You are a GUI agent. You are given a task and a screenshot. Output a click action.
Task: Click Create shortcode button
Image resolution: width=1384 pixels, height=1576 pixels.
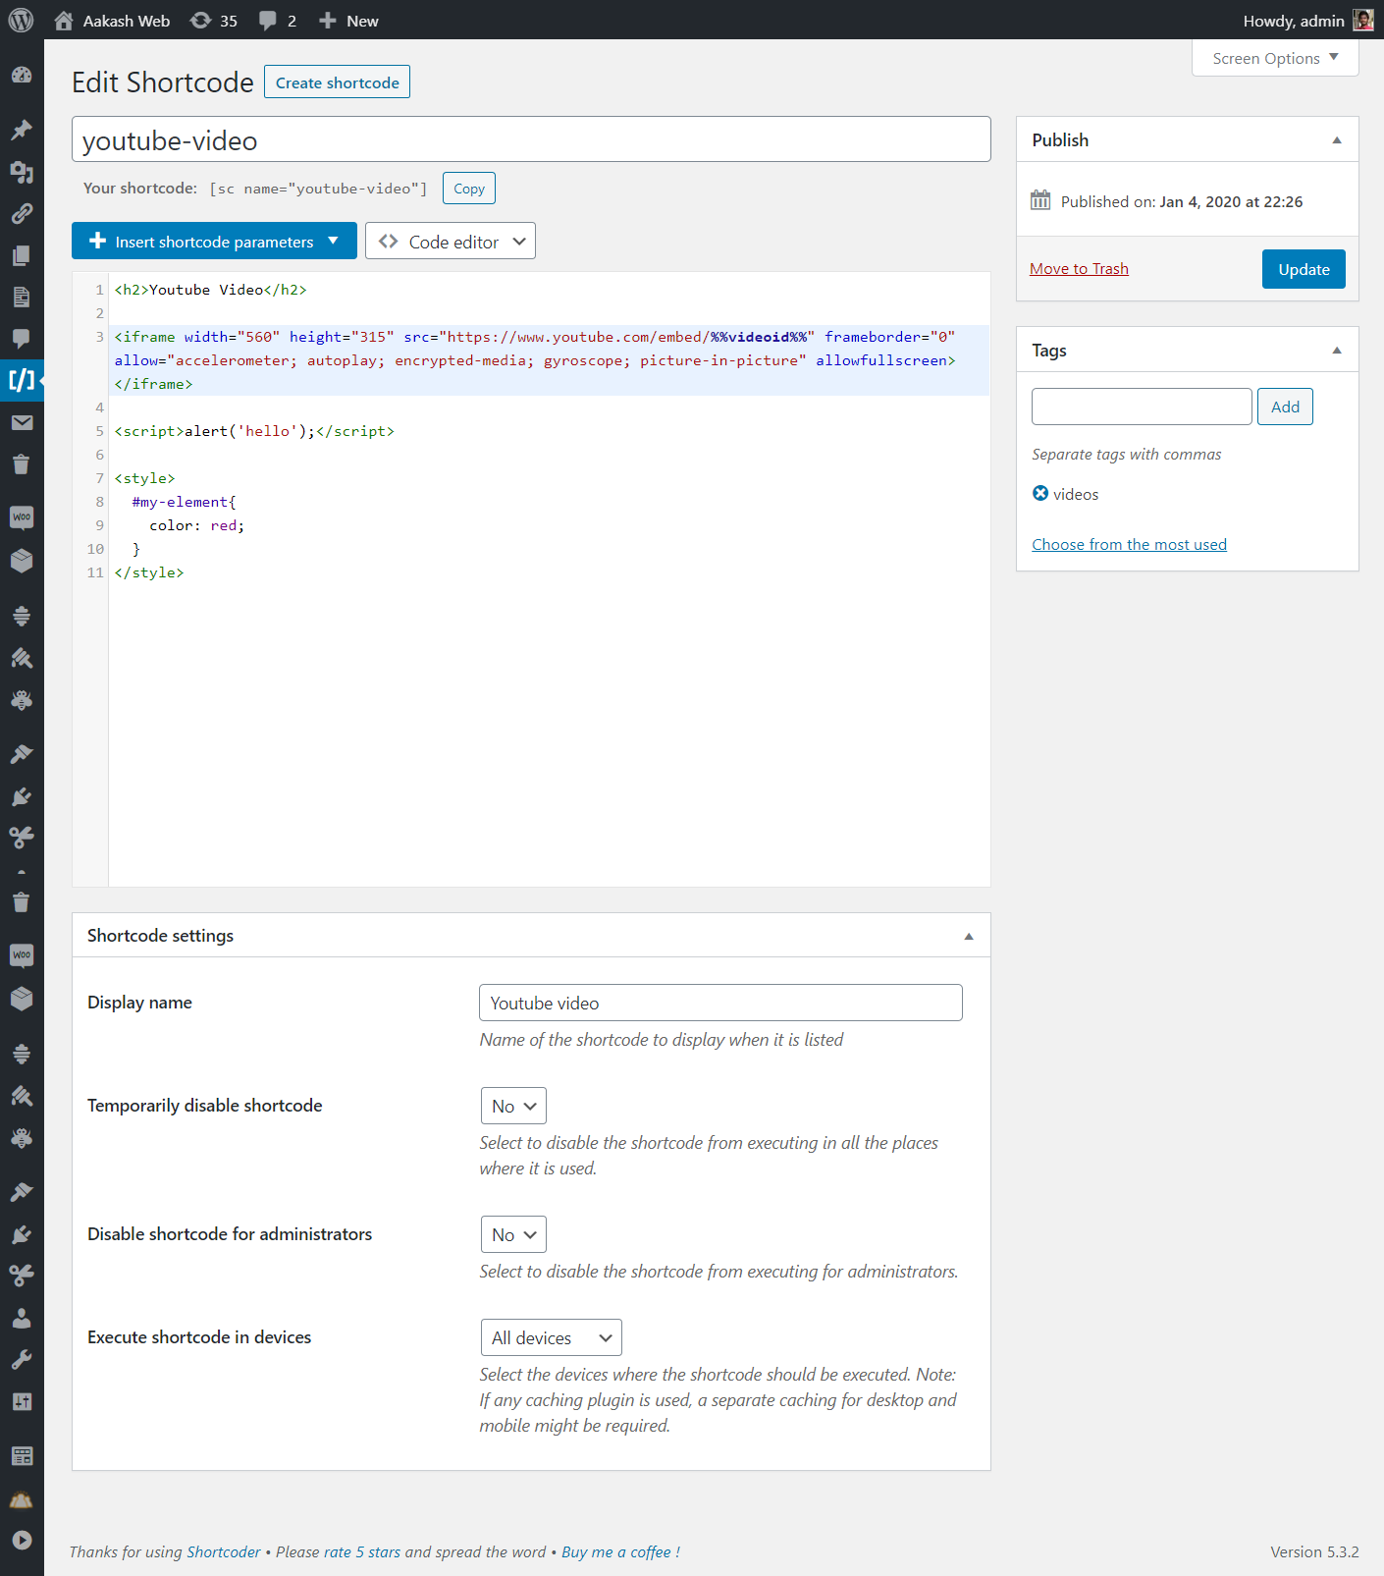pos(337,82)
